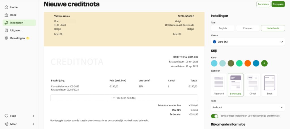Click the Meer shapes icon
The width and height of the screenshot is (290, 129).
coord(6,124)
